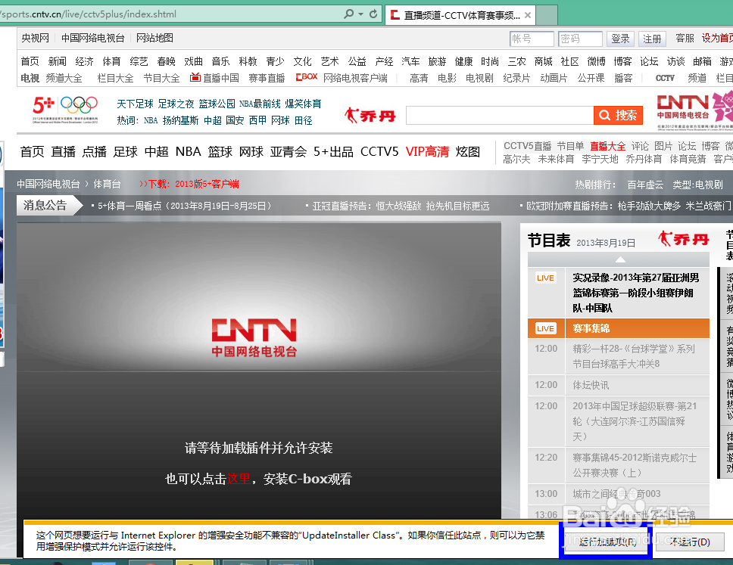Screen dimensions: 733x565
Task: Select CCTV5 in the sports main menu
Action: point(379,152)
